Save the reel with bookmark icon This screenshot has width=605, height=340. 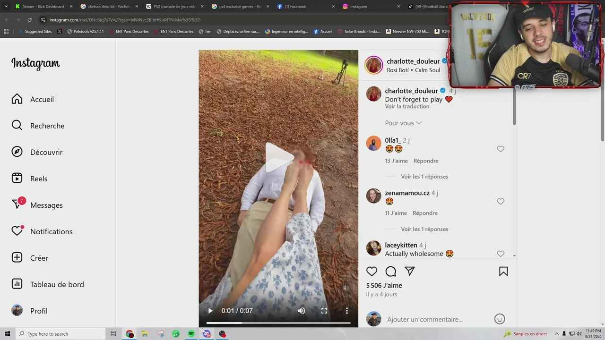click(503, 272)
